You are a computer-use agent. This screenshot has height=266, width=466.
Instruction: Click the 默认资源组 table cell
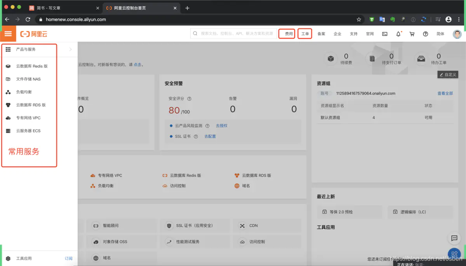330,117
